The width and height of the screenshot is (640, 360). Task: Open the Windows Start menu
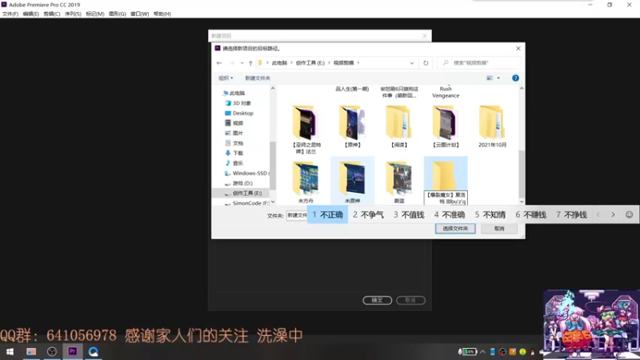coord(10,351)
